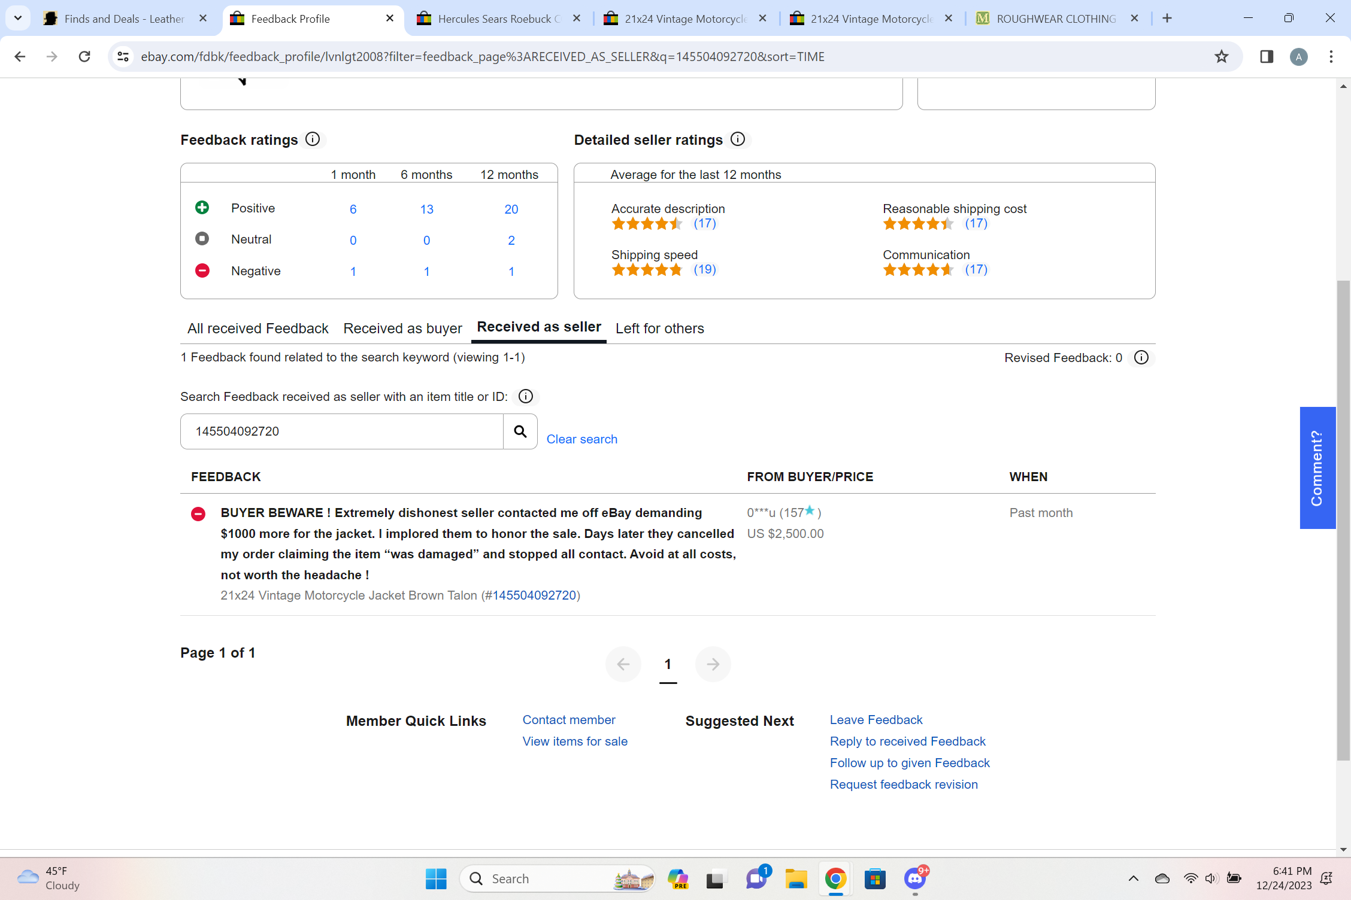This screenshot has width=1351, height=900.
Task: Bookmark this page with the star icon
Action: pos(1222,57)
